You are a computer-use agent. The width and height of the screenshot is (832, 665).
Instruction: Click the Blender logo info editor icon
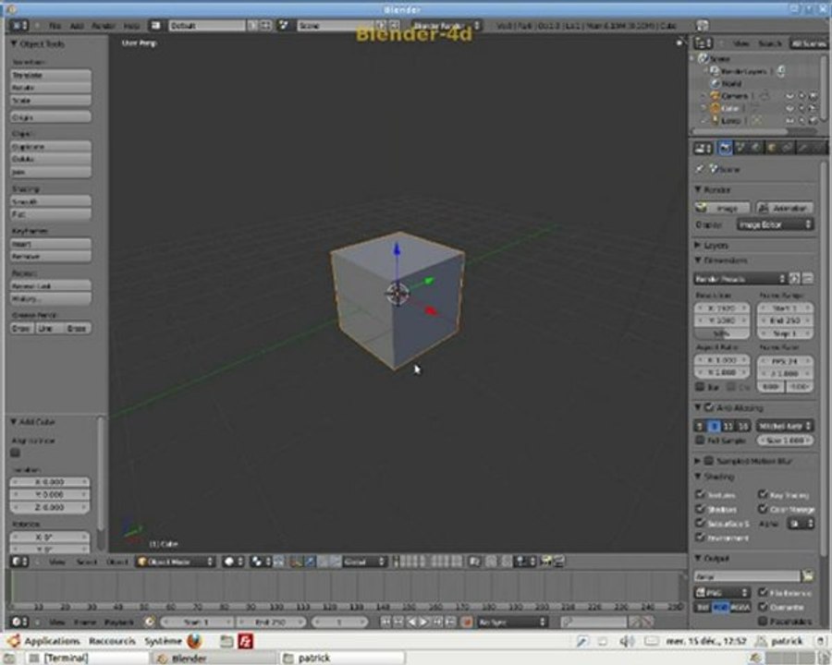[19, 25]
